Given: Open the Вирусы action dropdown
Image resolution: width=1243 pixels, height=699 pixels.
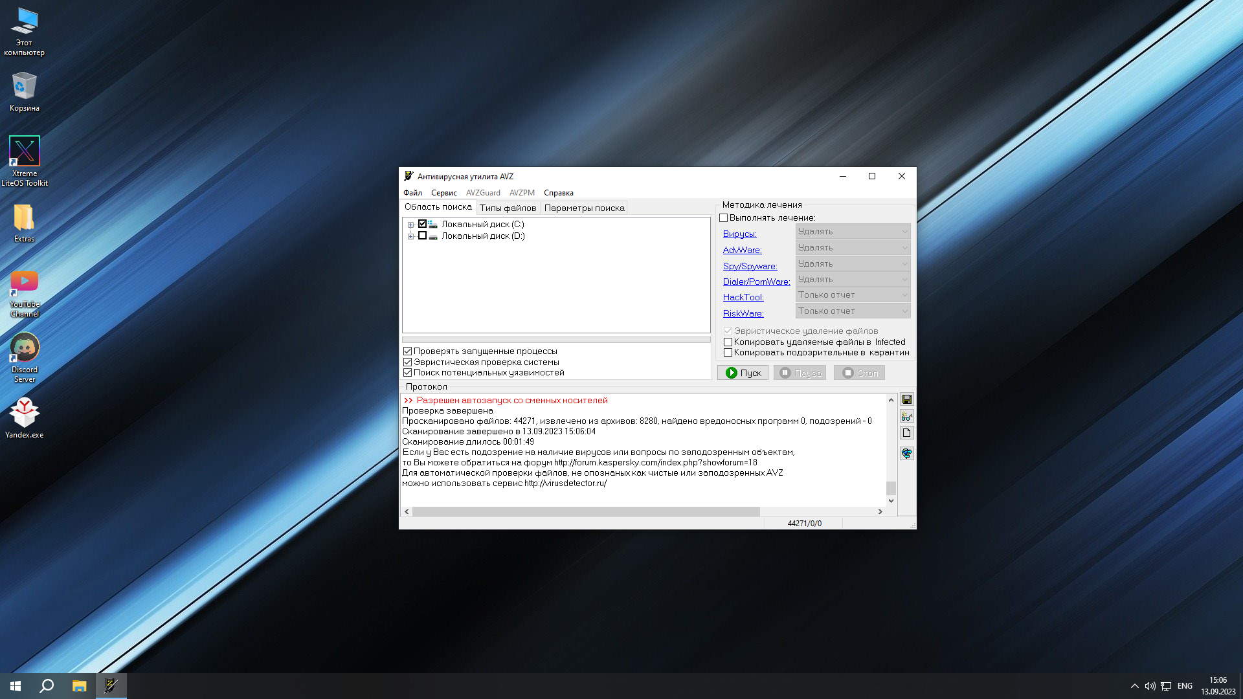Looking at the screenshot, I should [853, 232].
